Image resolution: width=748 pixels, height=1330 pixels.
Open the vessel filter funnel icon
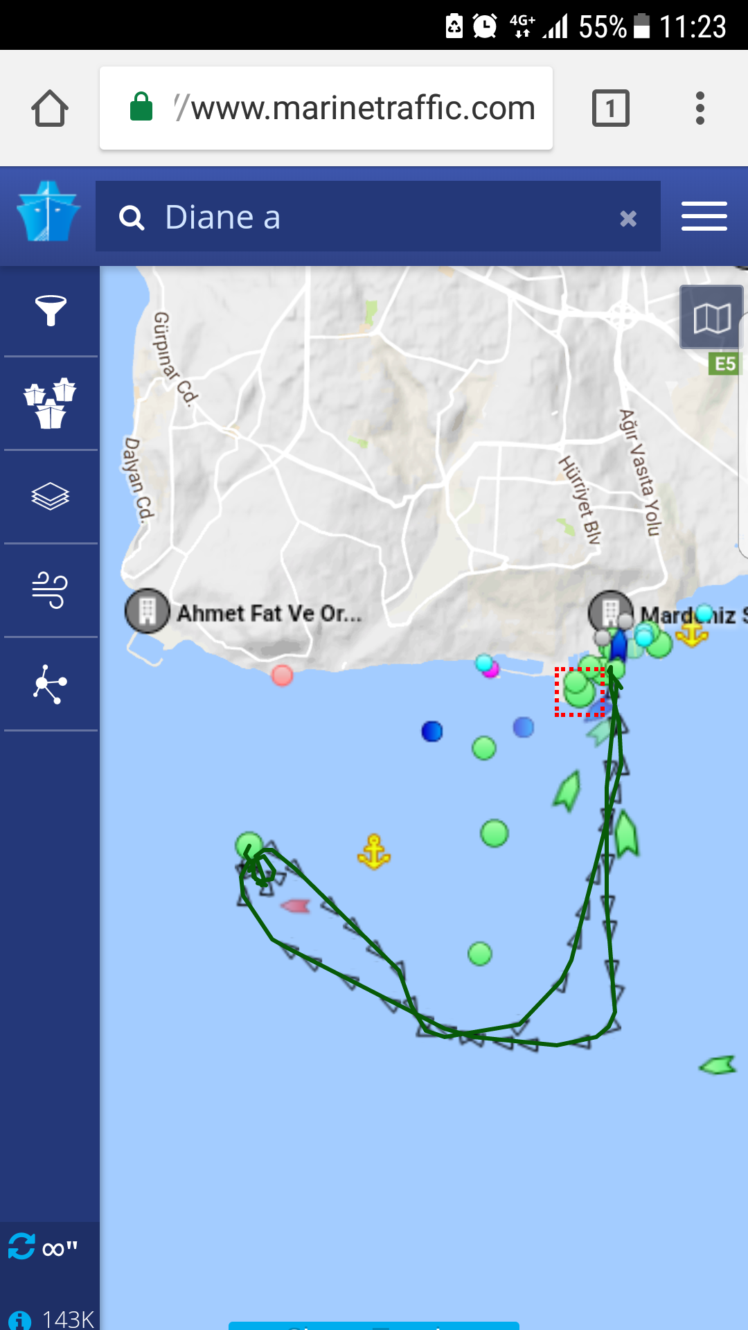click(x=51, y=310)
